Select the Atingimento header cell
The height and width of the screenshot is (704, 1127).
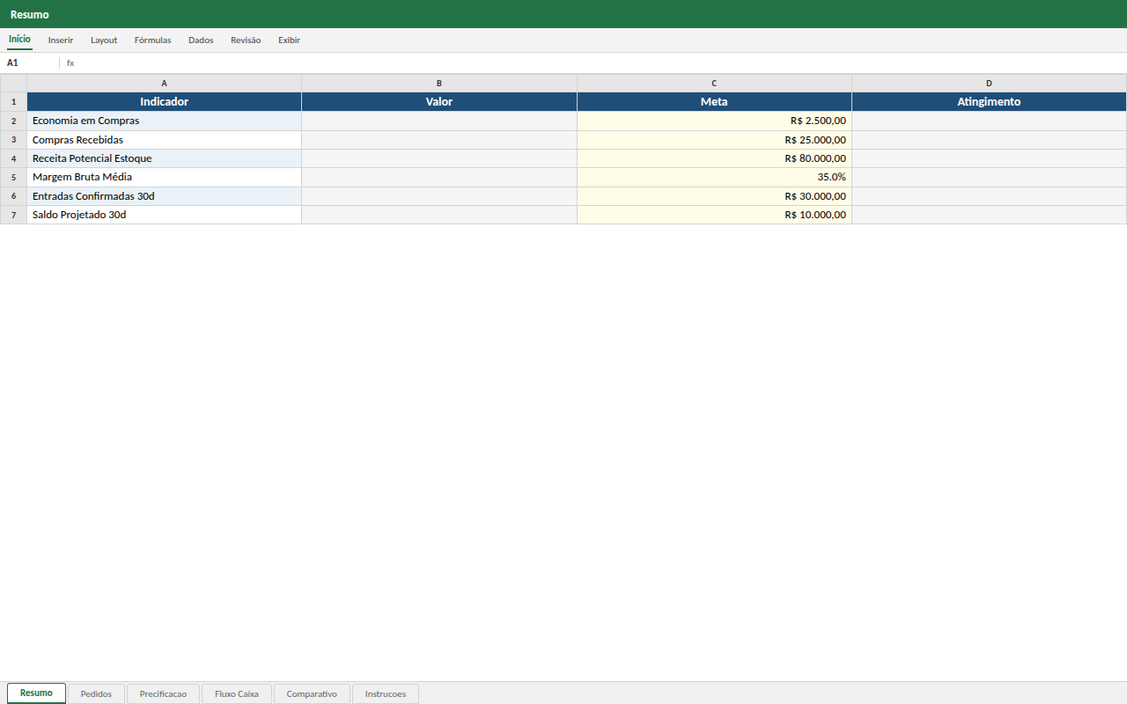pos(989,102)
